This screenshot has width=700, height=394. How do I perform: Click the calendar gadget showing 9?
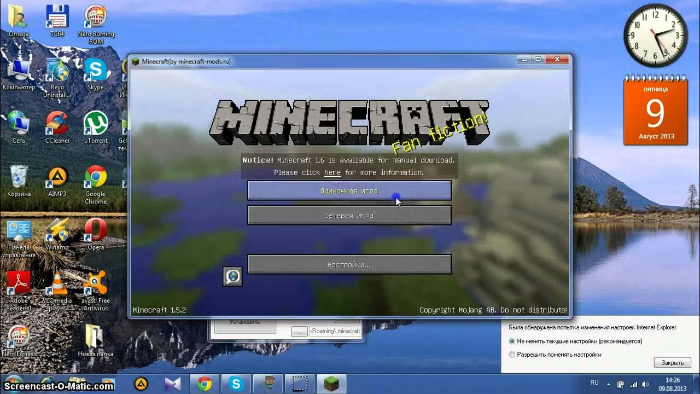coord(655,111)
